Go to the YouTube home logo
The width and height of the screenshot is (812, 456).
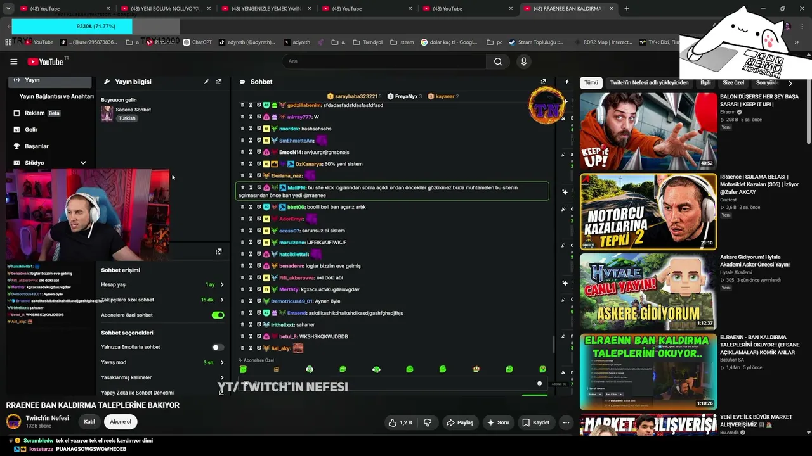tap(45, 61)
